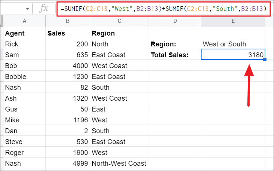Select the cell containing 'Bobbie'

[24, 77]
